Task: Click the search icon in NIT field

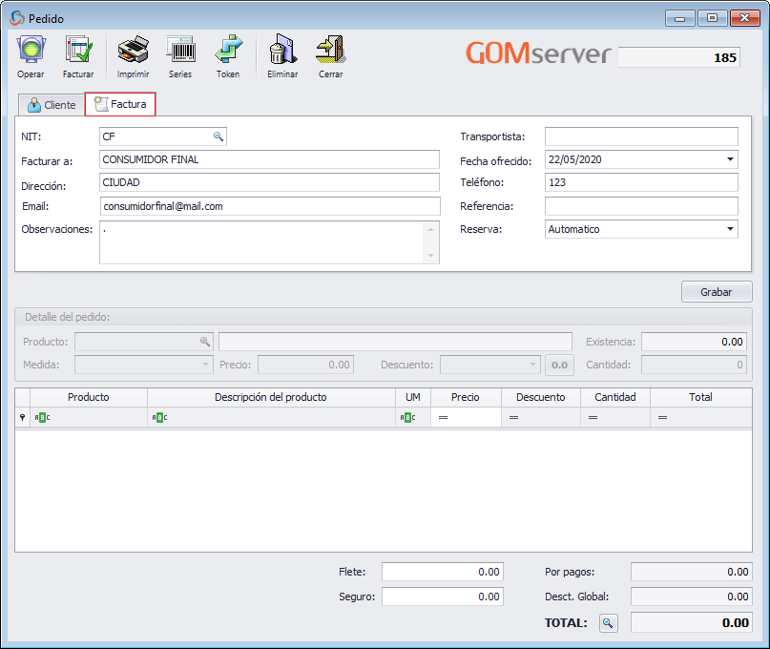Action: (x=218, y=136)
